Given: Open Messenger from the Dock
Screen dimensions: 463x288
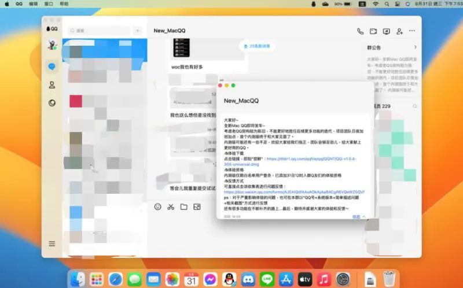Looking at the screenshot, I should tap(210, 279).
